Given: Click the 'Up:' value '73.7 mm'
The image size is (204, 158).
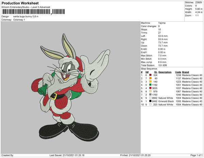Looking at the screenshot, I should tap(163, 43).
